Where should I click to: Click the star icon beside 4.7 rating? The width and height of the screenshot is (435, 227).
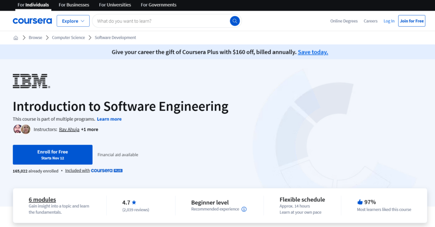134,202
